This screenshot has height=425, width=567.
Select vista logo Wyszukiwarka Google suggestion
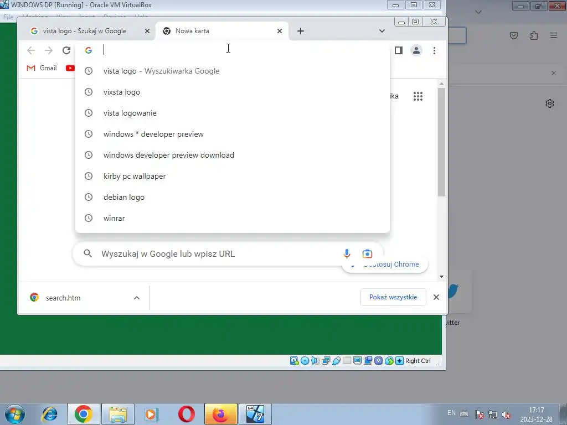coord(233,71)
